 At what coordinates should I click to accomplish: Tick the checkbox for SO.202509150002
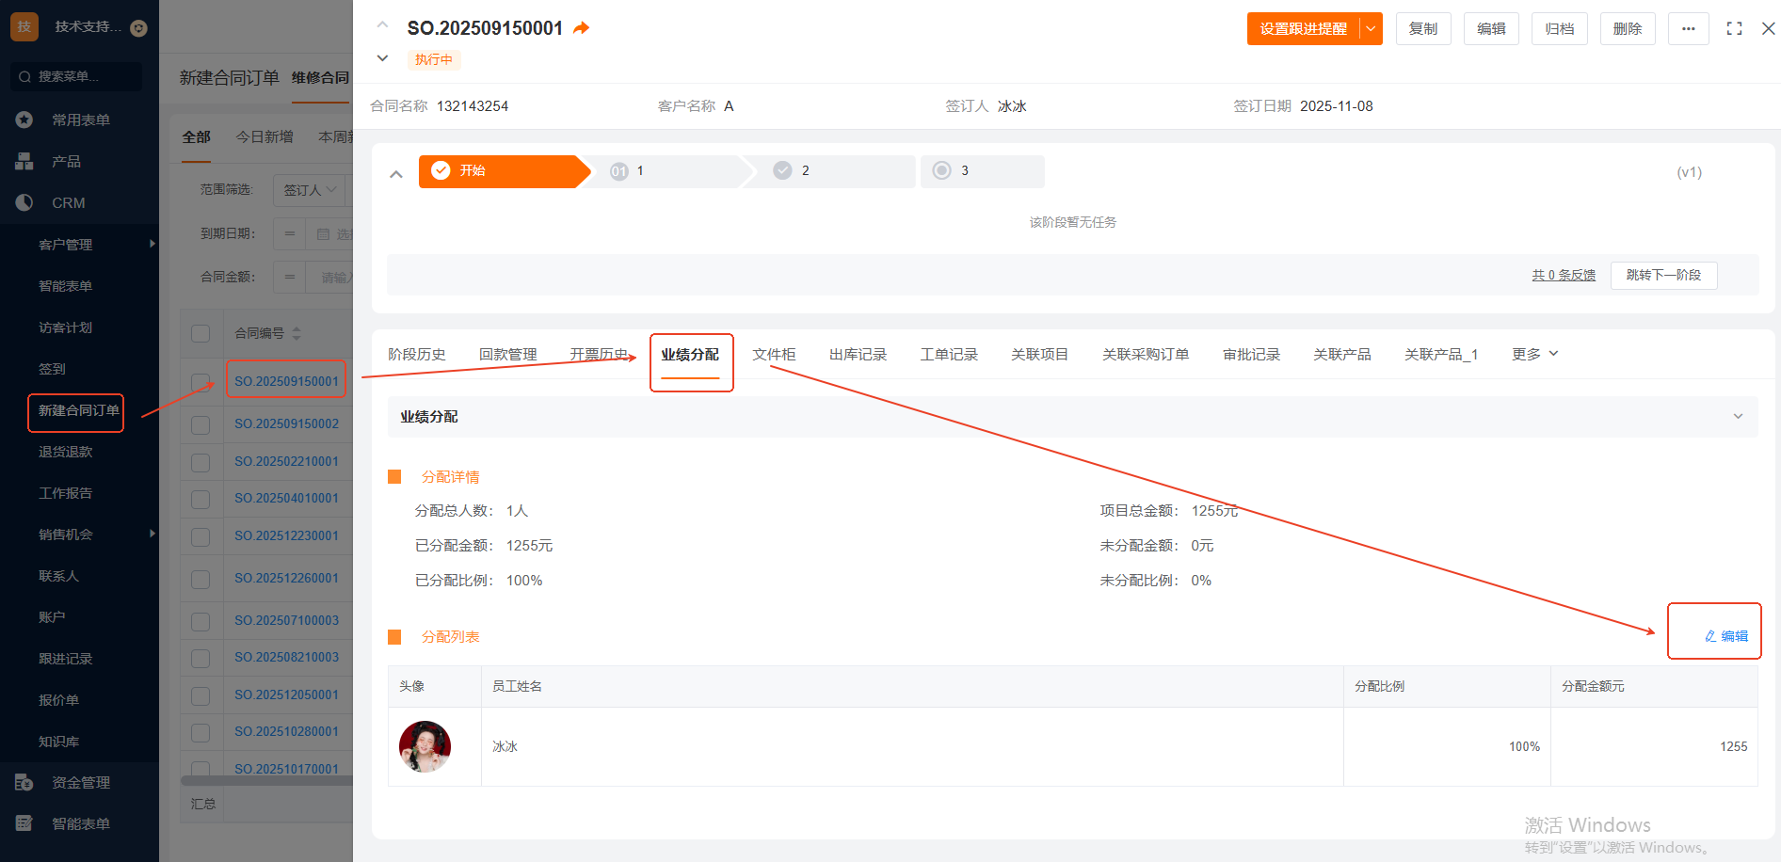[x=201, y=424]
